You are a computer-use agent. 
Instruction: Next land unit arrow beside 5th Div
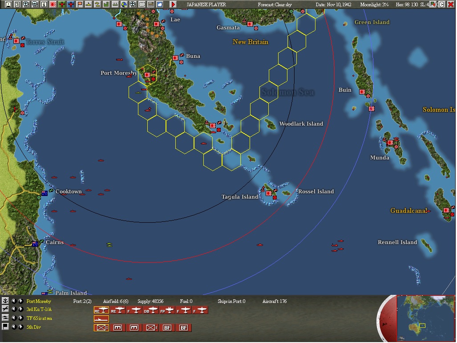[21, 327]
